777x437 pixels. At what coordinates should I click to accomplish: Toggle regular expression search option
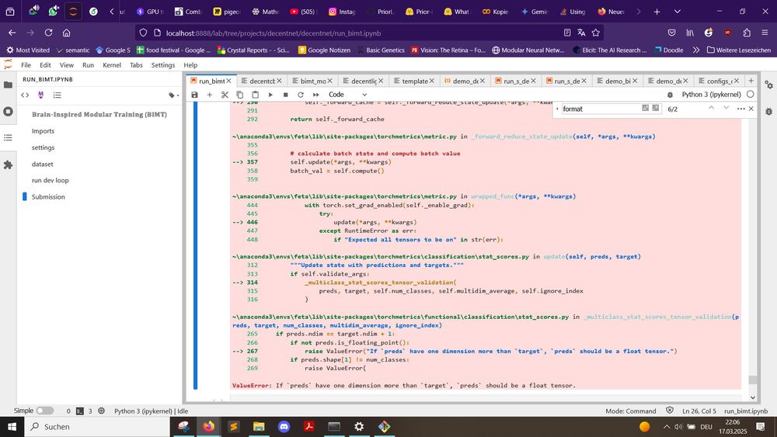coord(656,108)
